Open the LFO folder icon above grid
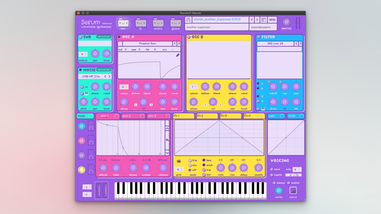This screenshot has width=381, height=214. (x=179, y=161)
